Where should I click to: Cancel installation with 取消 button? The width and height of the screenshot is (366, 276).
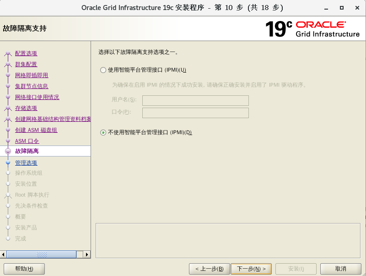[341, 269]
